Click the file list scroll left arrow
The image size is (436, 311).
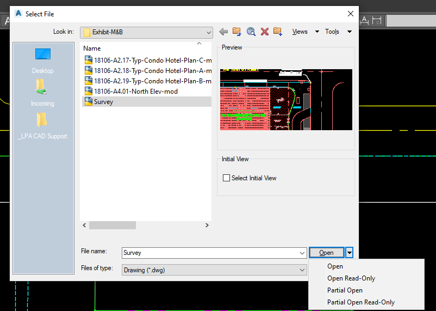[84, 225]
